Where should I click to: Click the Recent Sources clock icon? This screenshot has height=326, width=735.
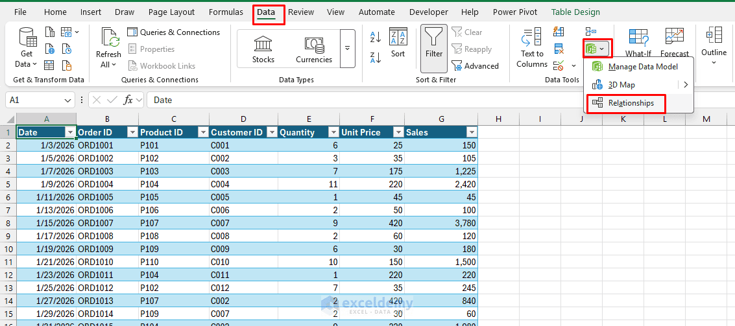67,49
